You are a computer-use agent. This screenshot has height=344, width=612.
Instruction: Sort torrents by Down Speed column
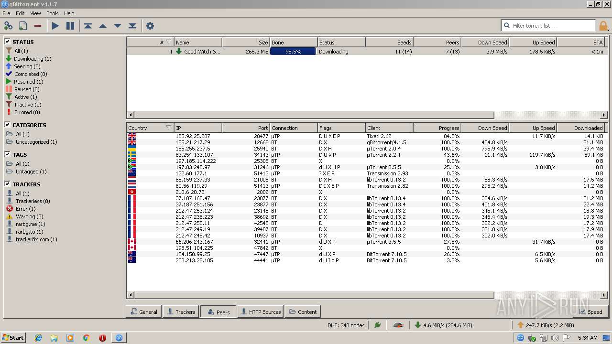(x=485, y=42)
